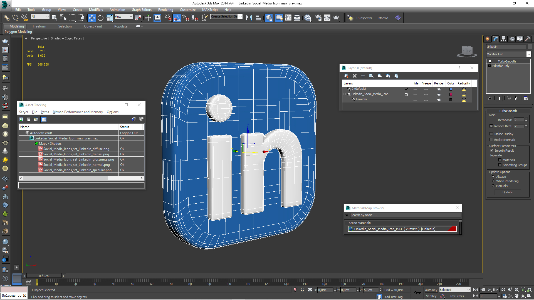Click the Pan View hand icon
The width and height of the screenshot is (534, 300).
click(x=516, y=296)
